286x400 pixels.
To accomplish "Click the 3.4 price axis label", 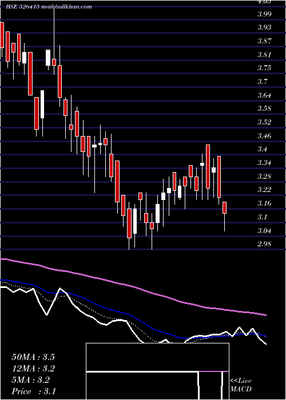I will 263,149.
